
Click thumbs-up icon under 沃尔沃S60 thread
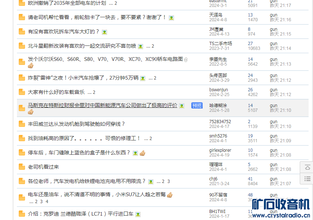(31, 66)
